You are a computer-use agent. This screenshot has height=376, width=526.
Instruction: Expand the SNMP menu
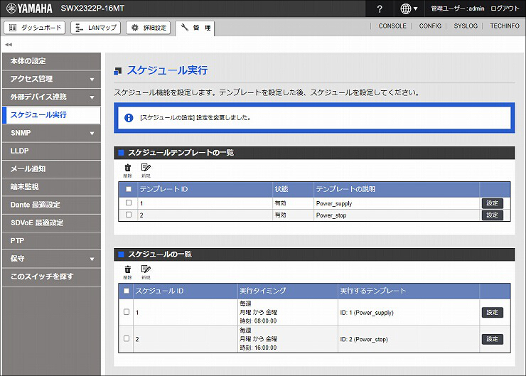pyautogui.click(x=51, y=133)
